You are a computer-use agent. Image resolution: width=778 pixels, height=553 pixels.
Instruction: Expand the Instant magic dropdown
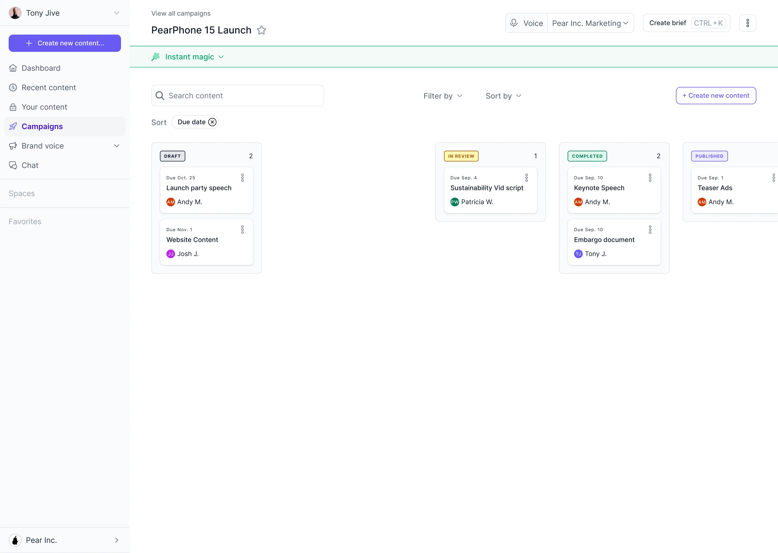pos(221,57)
